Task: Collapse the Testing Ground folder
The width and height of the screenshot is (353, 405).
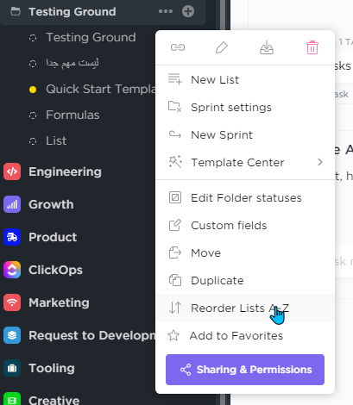Action: click(16, 11)
